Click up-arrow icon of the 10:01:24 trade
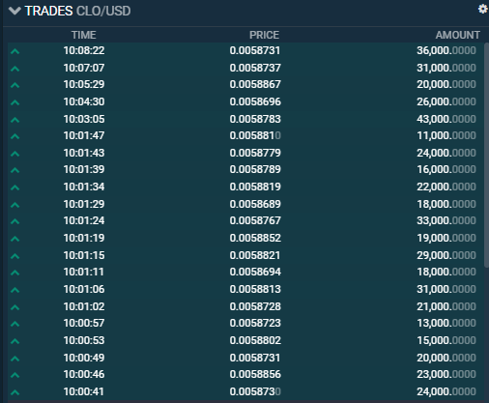Image resolution: width=489 pixels, height=403 pixels. (x=14, y=221)
